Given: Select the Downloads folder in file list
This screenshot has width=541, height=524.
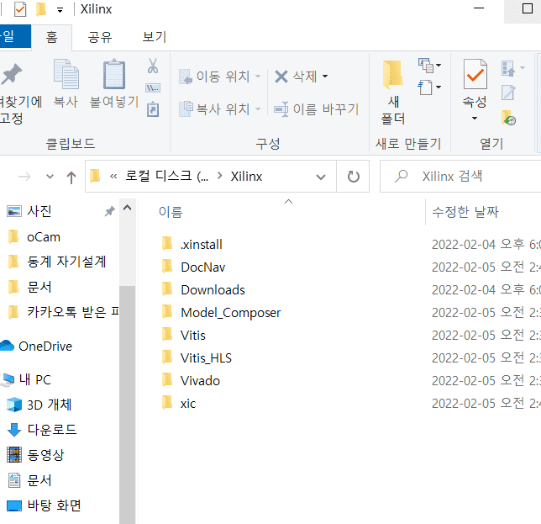Looking at the screenshot, I should click(213, 290).
